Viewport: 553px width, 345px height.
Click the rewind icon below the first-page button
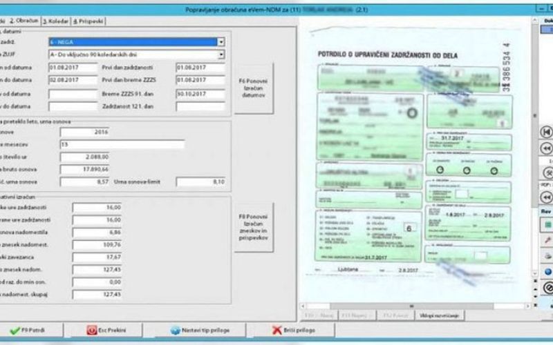pos(547,148)
